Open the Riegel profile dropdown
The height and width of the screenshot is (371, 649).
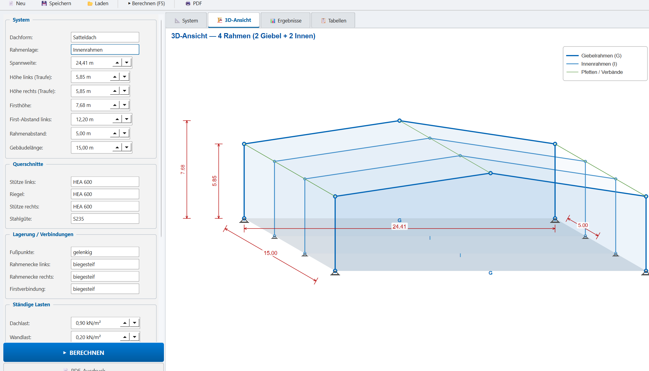[105, 194]
